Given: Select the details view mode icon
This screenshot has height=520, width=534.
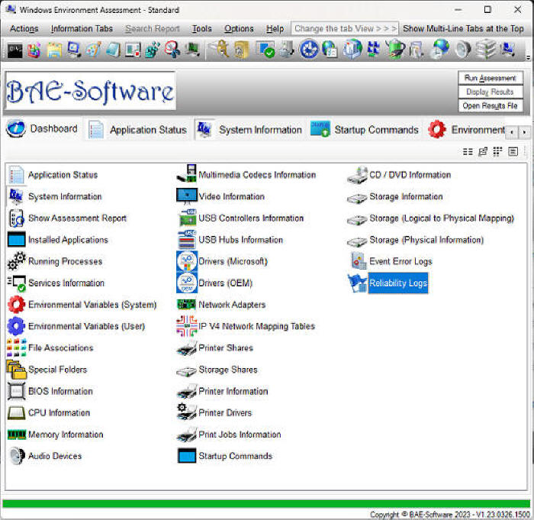Looking at the screenshot, I should [x=513, y=151].
